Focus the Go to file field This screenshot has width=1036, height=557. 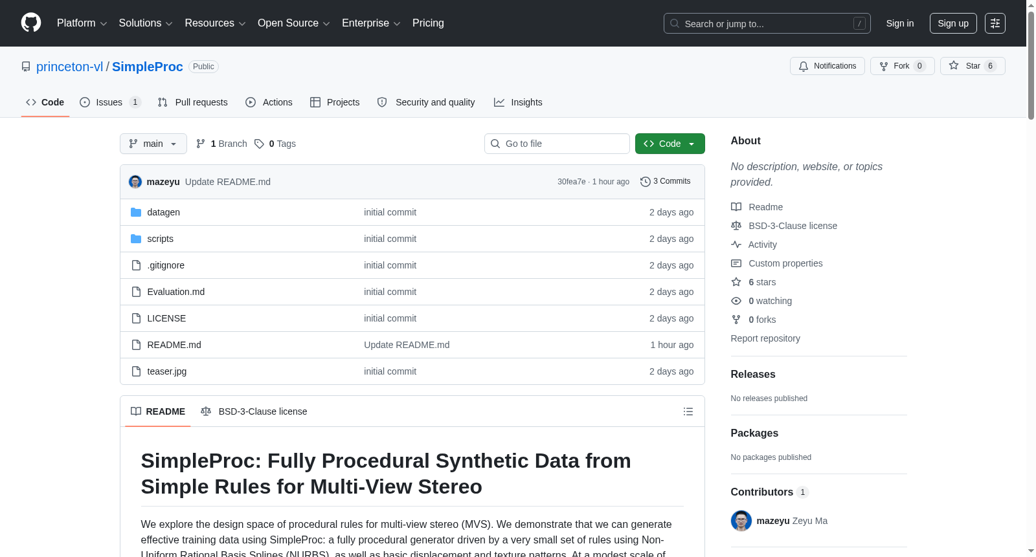557,144
